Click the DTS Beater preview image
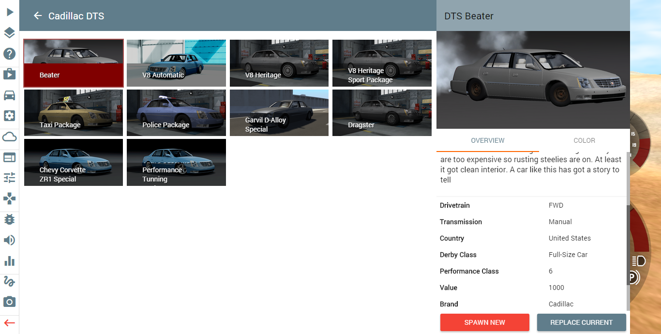 coord(533,80)
